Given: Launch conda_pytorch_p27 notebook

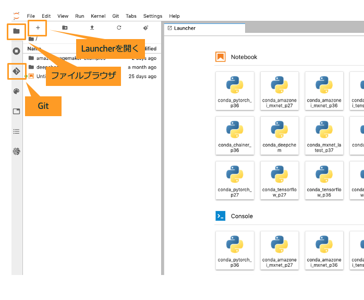Looking at the screenshot, I should click(x=235, y=180).
